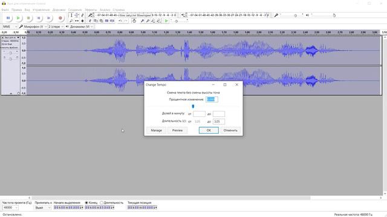387x217 pixels.
Task: Close the audio track with X
Action: tap(2, 37)
